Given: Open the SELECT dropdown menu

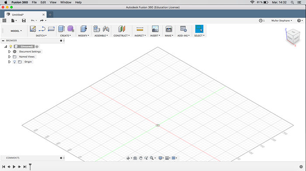Looking at the screenshot, I should pyautogui.click(x=199, y=36).
